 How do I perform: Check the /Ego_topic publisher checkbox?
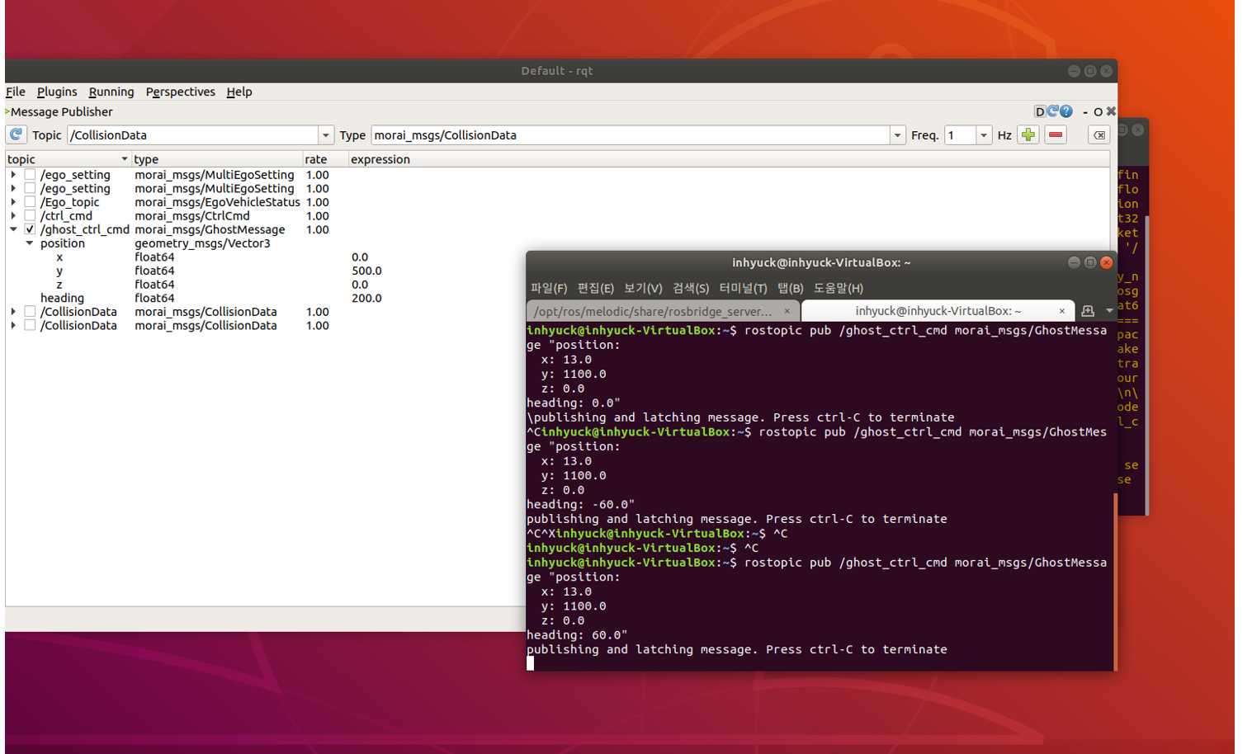point(30,202)
